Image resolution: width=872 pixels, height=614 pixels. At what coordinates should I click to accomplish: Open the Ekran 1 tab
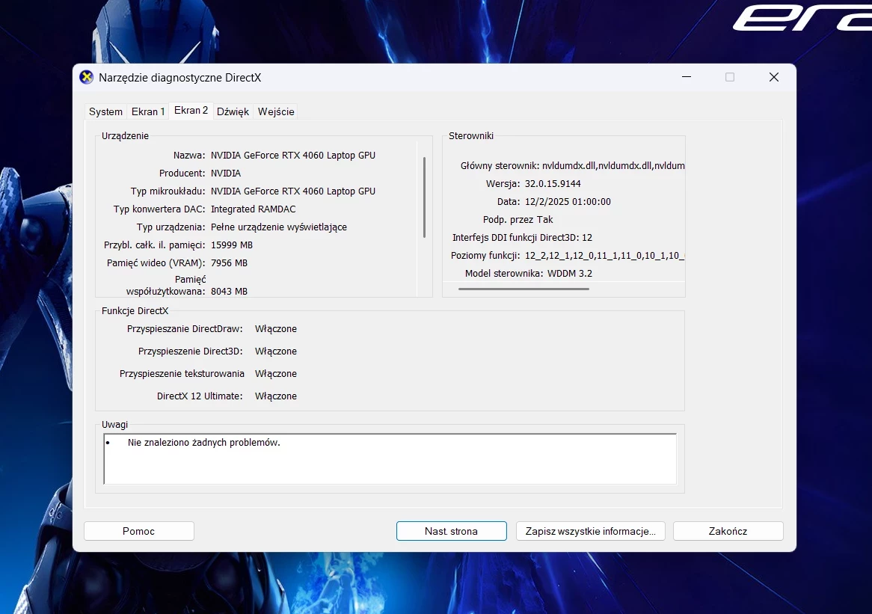point(147,111)
